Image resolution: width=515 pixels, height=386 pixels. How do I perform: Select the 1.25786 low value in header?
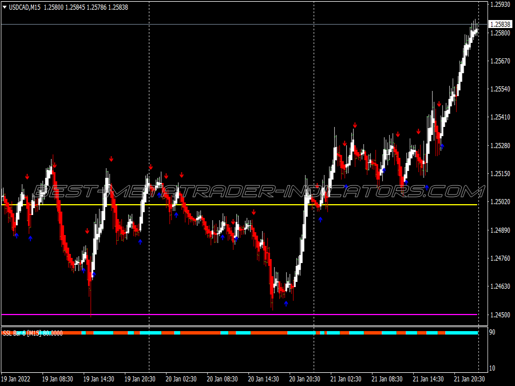click(97, 7)
